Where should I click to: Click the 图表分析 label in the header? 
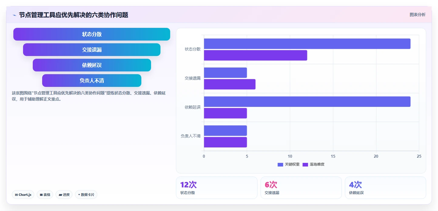coord(417,15)
